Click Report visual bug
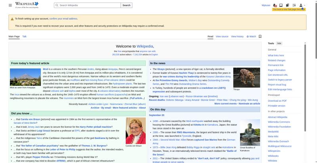 click(x=277, y=85)
